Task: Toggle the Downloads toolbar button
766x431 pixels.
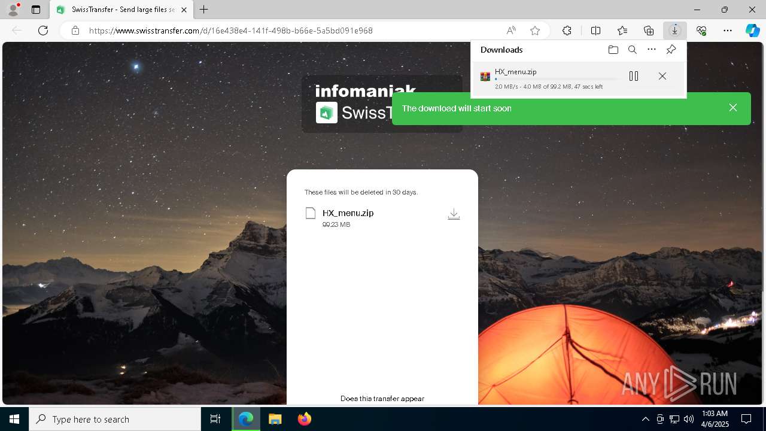Action: point(675,31)
